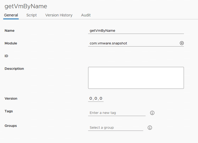Select the Audit tab
Image resolution: width=198 pixels, height=143 pixels.
coord(86,15)
